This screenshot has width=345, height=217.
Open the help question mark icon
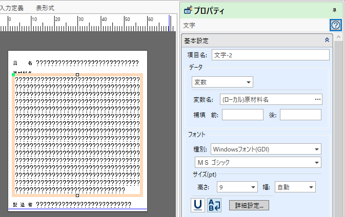[x=336, y=25]
